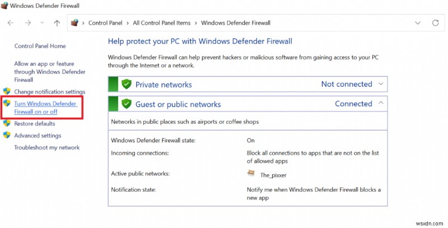The height and width of the screenshot is (228, 448).
Task: Click the Guest or public networks shield icon
Action: pos(127,104)
